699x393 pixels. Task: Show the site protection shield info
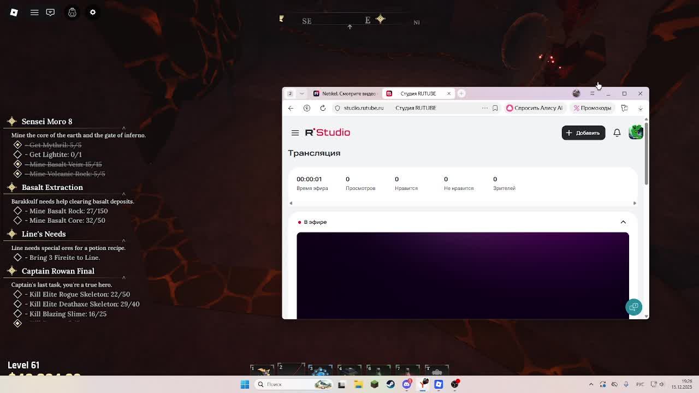coord(337,108)
